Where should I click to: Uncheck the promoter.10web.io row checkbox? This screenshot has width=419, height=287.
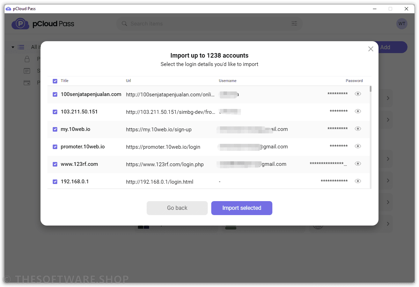(55, 147)
